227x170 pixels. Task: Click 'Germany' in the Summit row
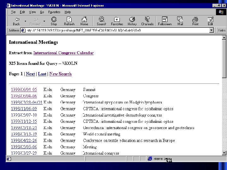pos(68,90)
